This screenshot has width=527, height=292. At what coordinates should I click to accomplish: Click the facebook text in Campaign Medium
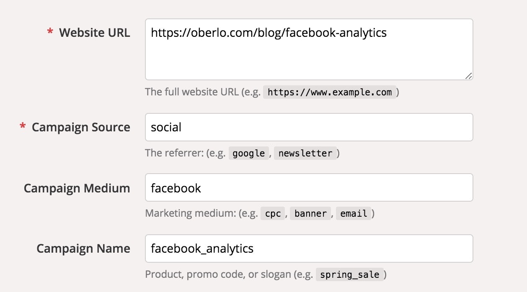pyautogui.click(x=175, y=188)
